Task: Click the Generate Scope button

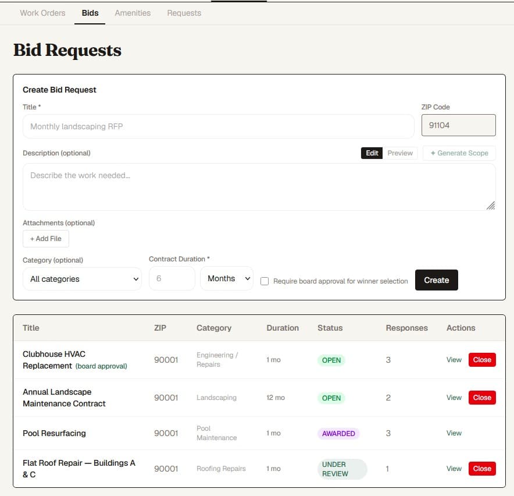Action: click(x=459, y=153)
